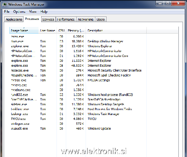The height and width of the screenshot is (157, 187).
Task: Select the explorer.exe process
Action: 93,46
